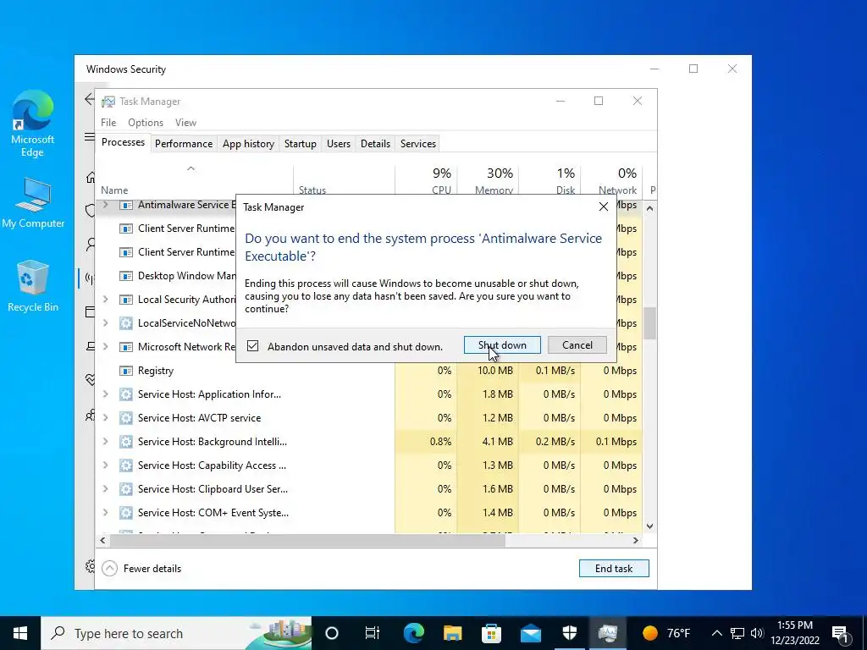Click the scroll right arrow in Task Manager
The width and height of the screenshot is (867, 650).
coord(636,540)
